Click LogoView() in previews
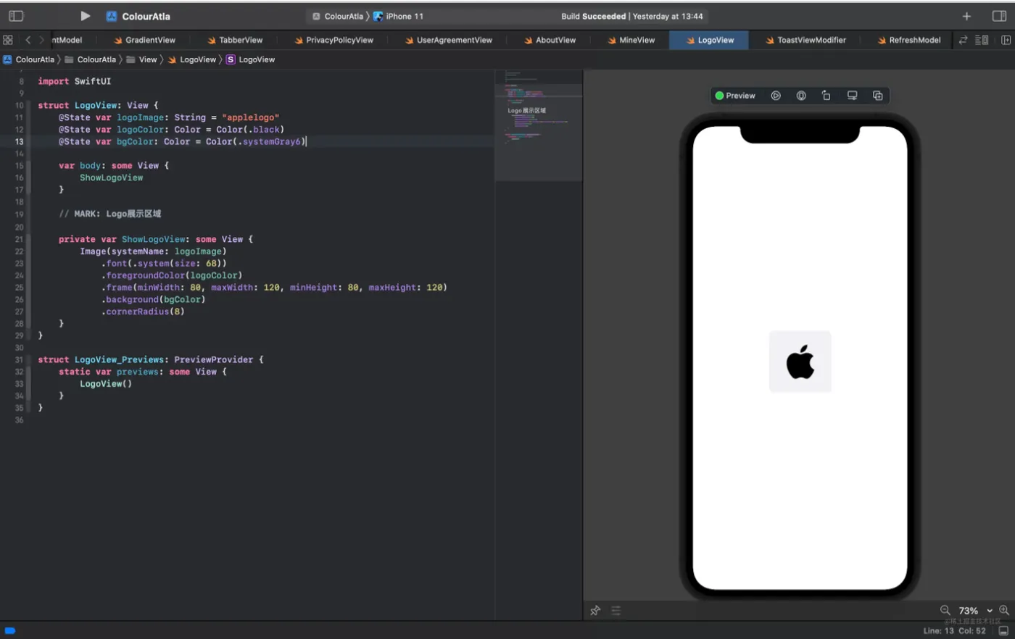This screenshot has height=639, width=1015. (106, 384)
